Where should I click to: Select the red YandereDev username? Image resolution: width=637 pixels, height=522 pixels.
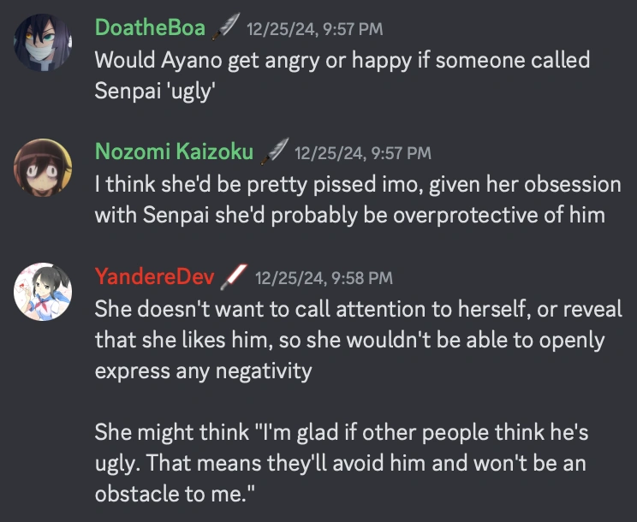[x=154, y=277]
